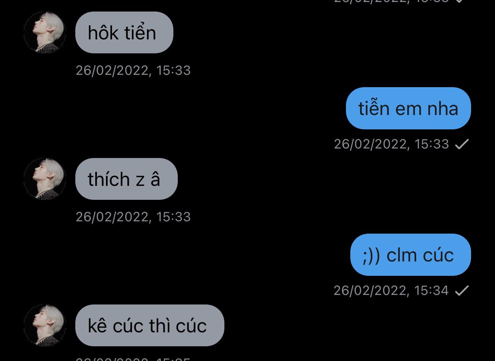495x361 pixels.
Task: Select avatar beside "kê cúc thì cúc" message
Action: 45,325
